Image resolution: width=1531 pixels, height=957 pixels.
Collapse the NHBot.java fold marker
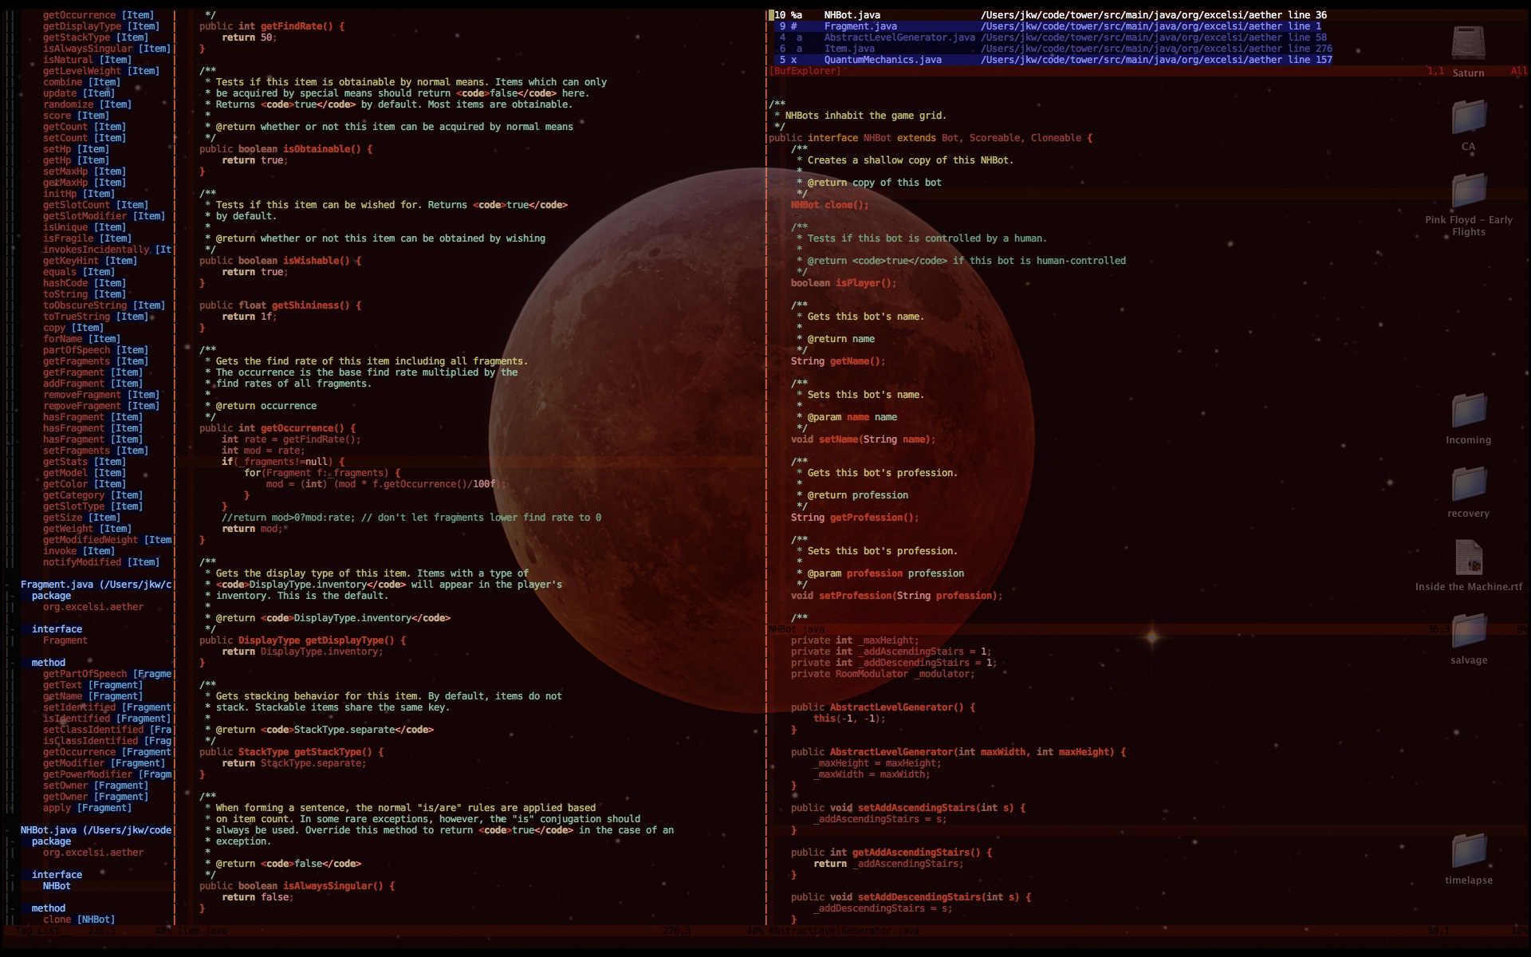[9, 830]
